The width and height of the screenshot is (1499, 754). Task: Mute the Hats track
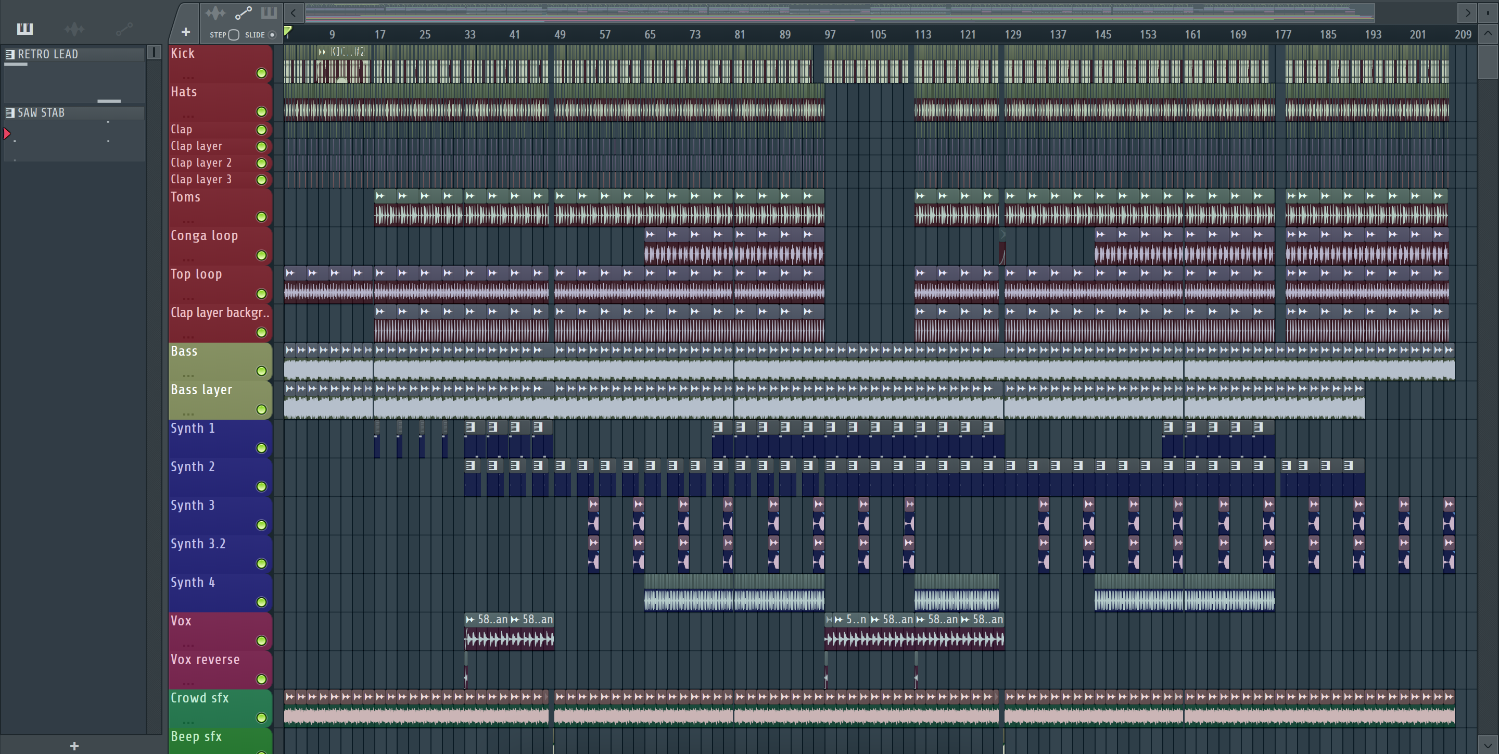pyautogui.click(x=261, y=112)
